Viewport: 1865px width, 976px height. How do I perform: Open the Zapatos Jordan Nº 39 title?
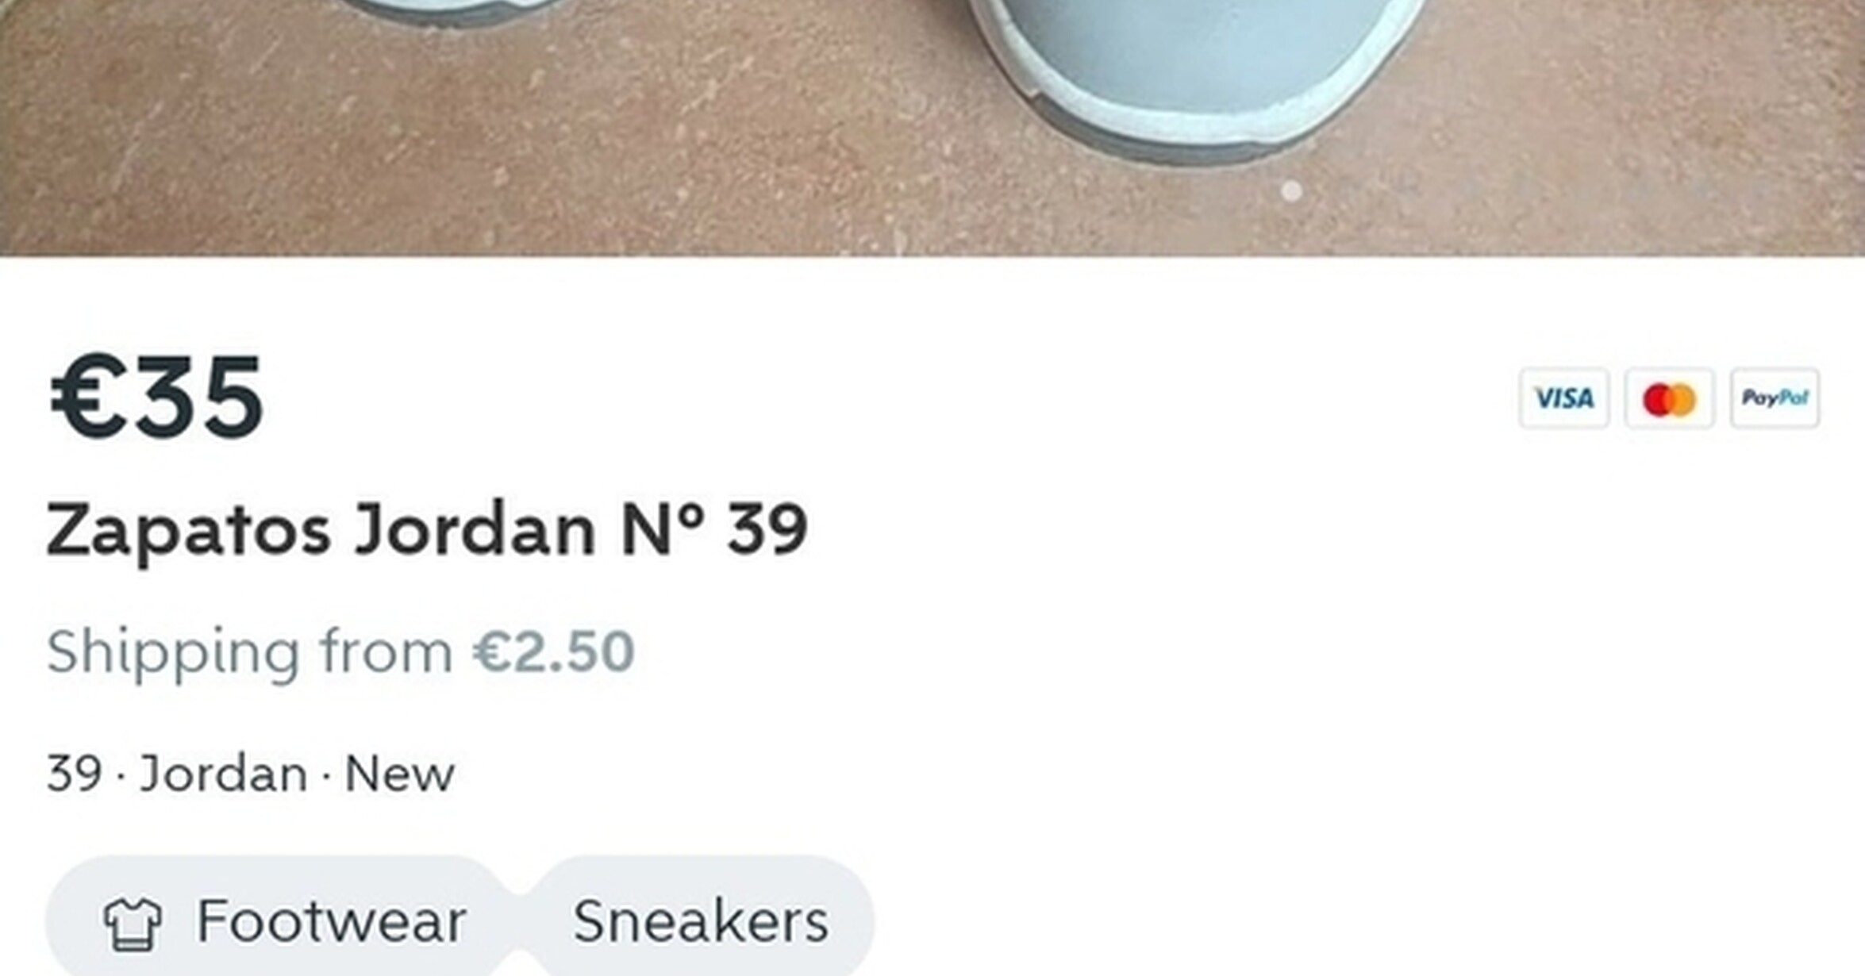coord(427,529)
